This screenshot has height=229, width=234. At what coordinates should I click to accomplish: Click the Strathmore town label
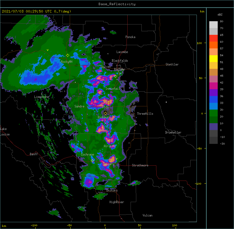140,165
